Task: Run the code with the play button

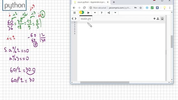Action: (88, 13)
